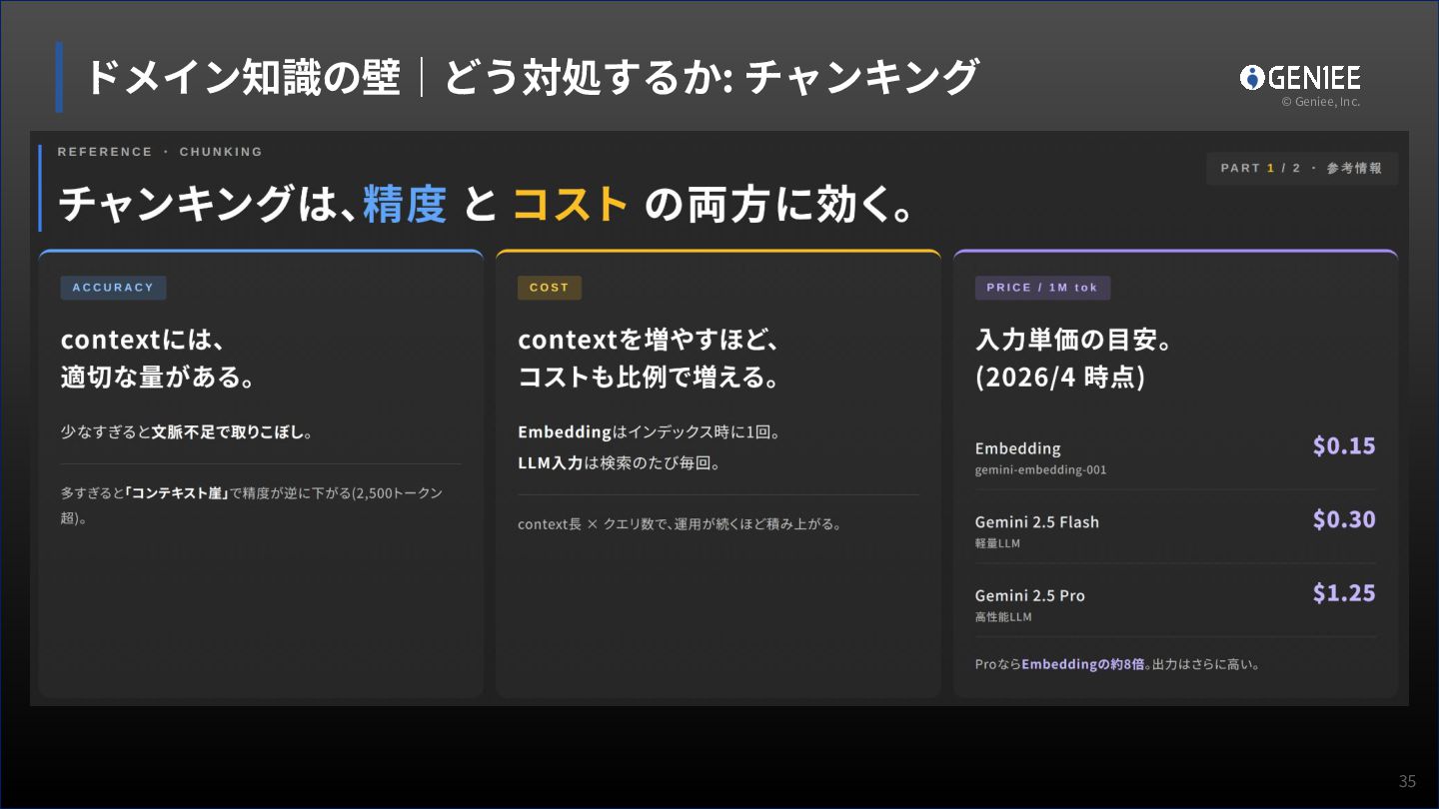Screen dimensions: 1439x809
Task: Click the 'PART 1 / 2 · 参考情報' badge
Action: 1301,168
